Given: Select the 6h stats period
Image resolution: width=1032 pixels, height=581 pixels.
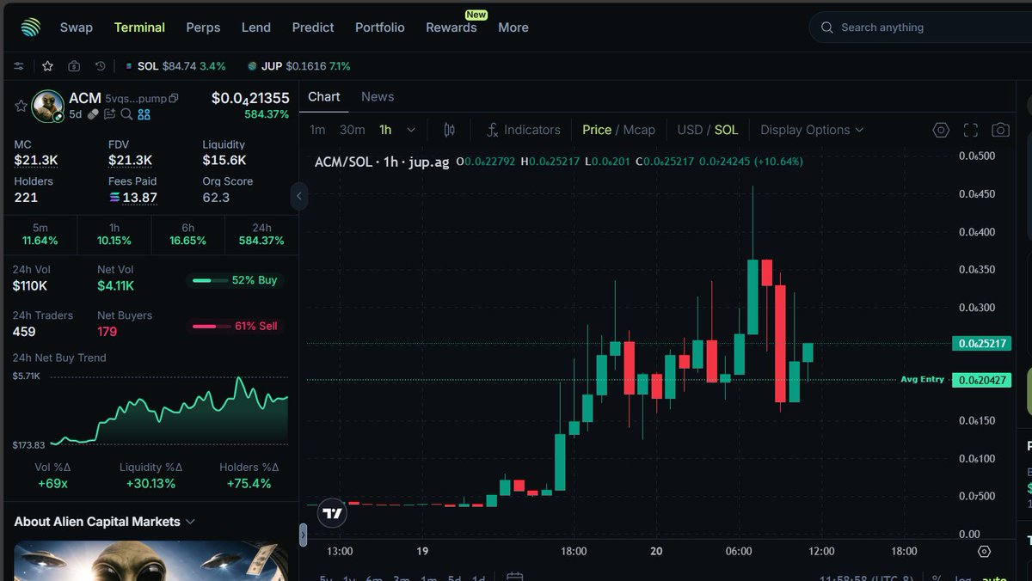Looking at the screenshot, I should 188,235.
